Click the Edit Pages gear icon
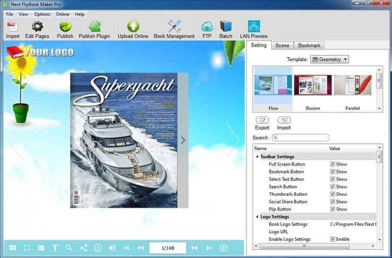The width and height of the screenshot is (392, 258). [37, 26]
